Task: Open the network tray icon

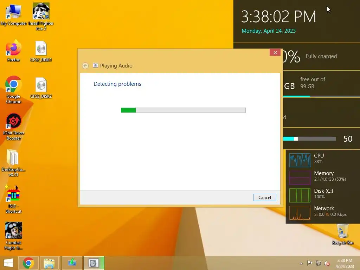Action: (x=319, y=263)
